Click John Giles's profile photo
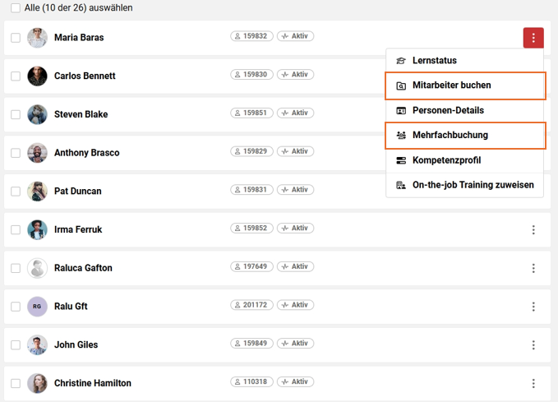Image resolution: width=558 pixels, height=402 pixels. pyautogui.click(x=37, y=344)
